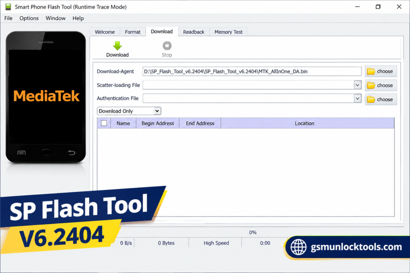The width and height of the screenshot is (410, 273).
Task: Open the Window menu
Action: click(55, 18)
